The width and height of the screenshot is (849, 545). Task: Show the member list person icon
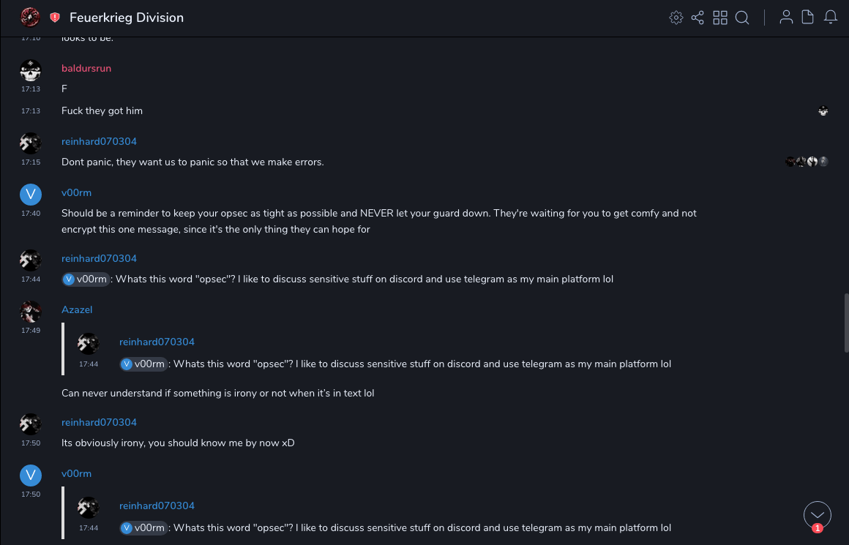point(786,18)
